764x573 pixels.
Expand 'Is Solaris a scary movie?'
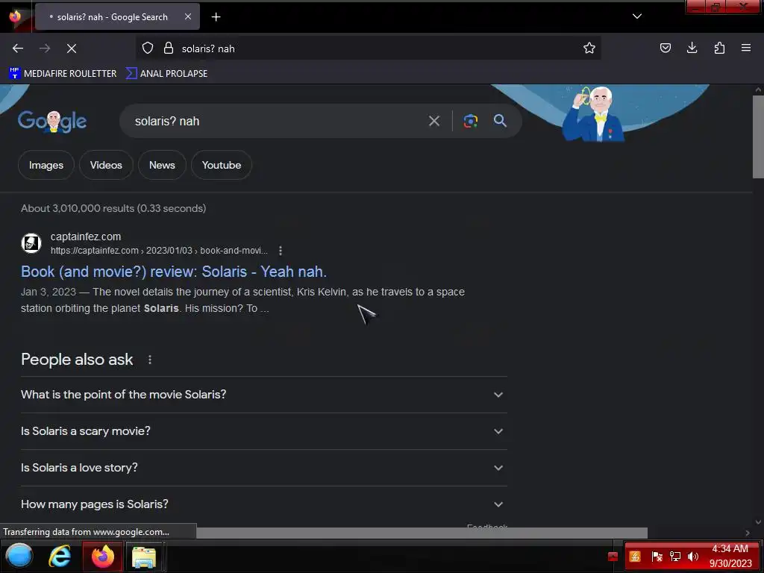[263, 431]
